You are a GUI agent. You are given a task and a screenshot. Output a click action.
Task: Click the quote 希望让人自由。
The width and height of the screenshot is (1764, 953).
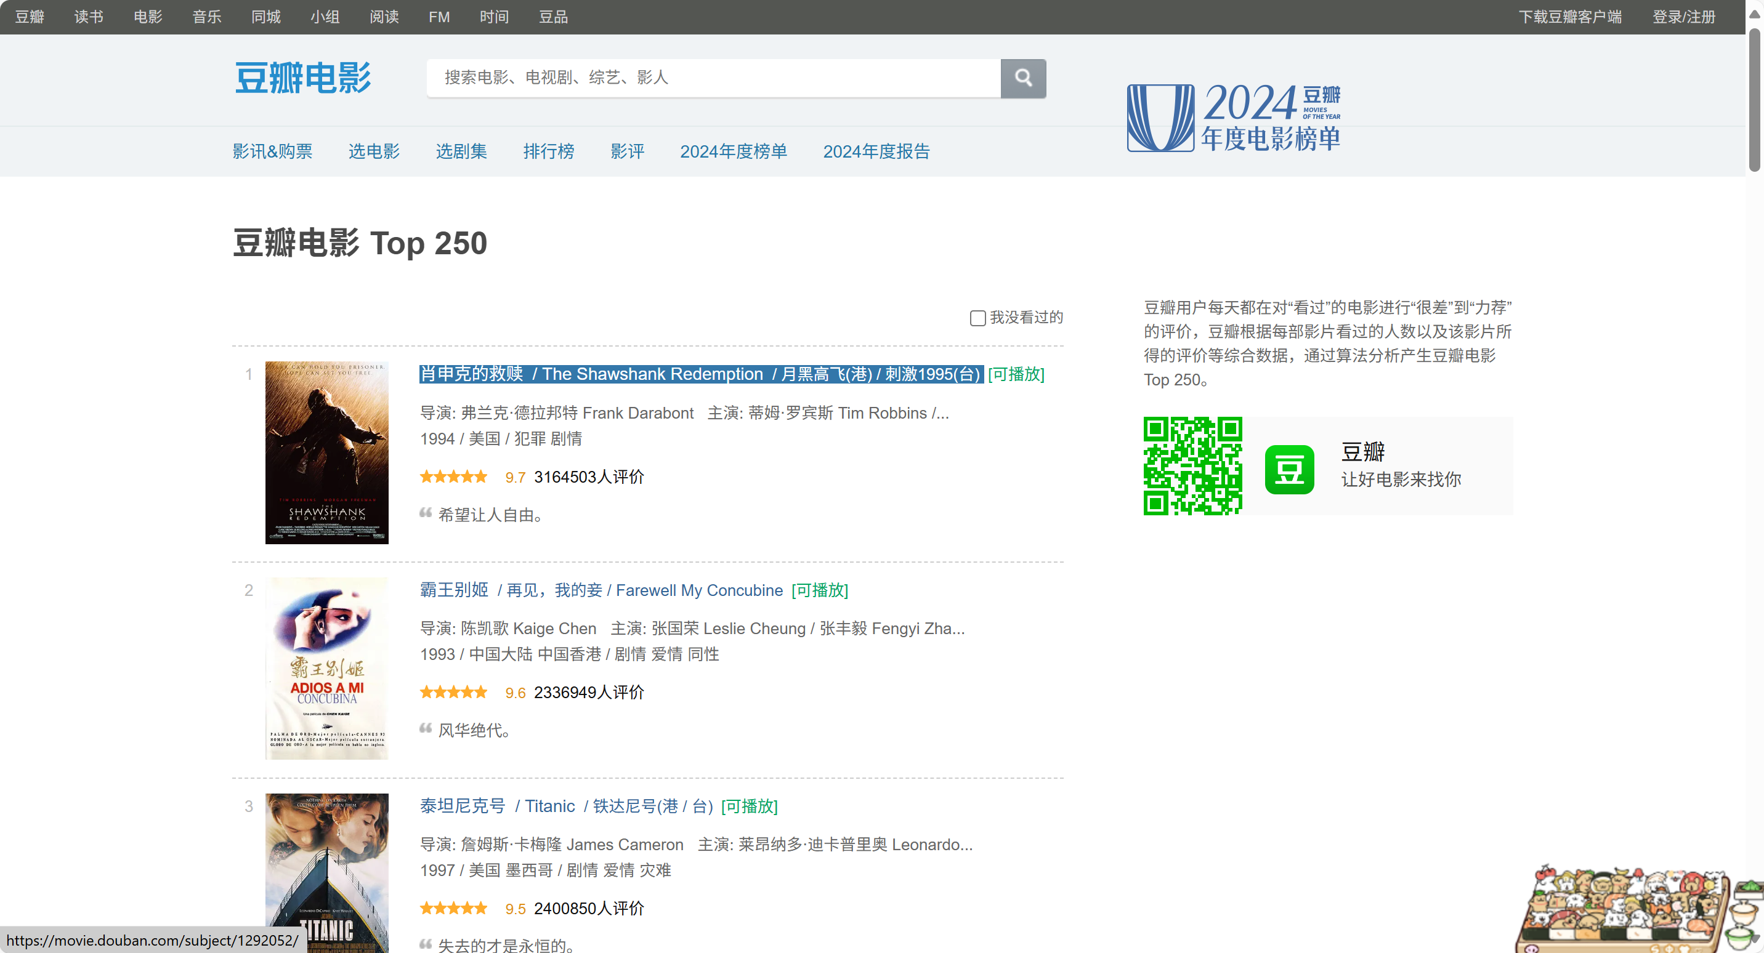[490, 515]
